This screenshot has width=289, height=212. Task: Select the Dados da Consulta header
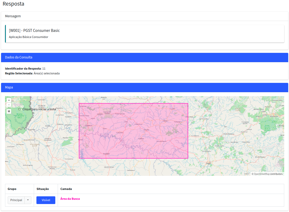point(145,57)
